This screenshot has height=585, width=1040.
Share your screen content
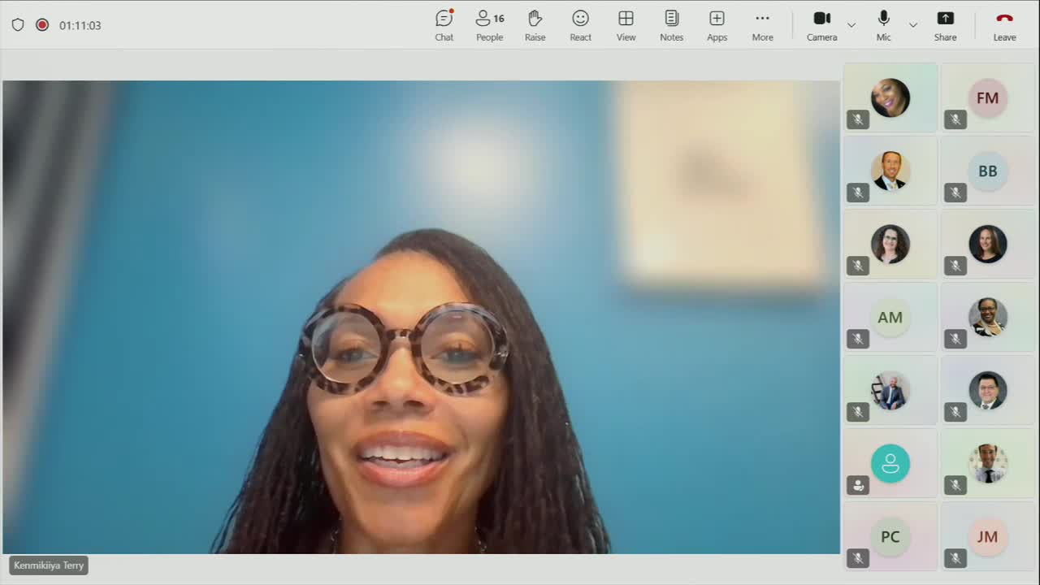click(945, 25)
